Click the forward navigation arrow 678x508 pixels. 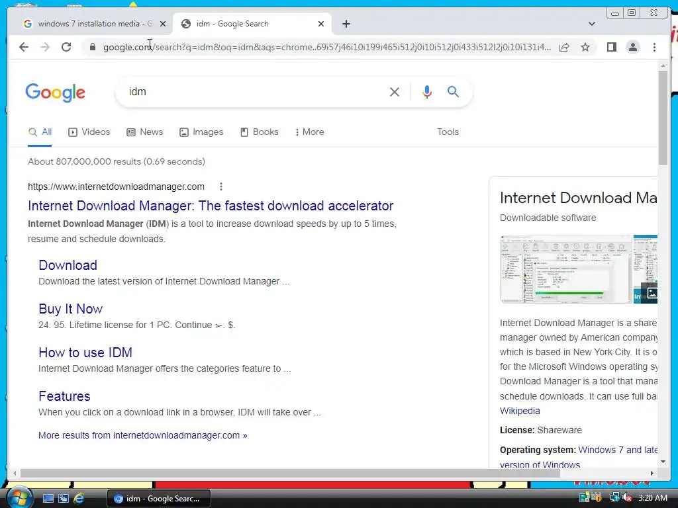(45, 47)
